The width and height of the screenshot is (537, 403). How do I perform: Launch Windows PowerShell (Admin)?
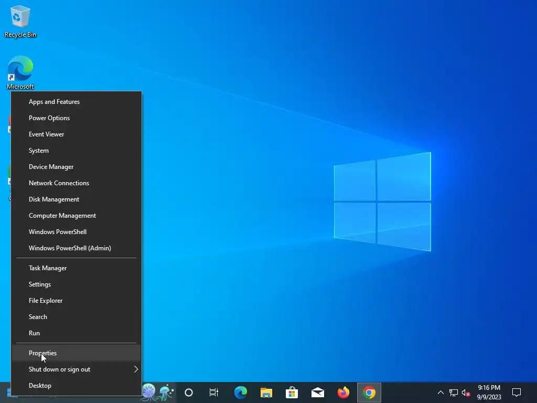(x=77, y=248)
